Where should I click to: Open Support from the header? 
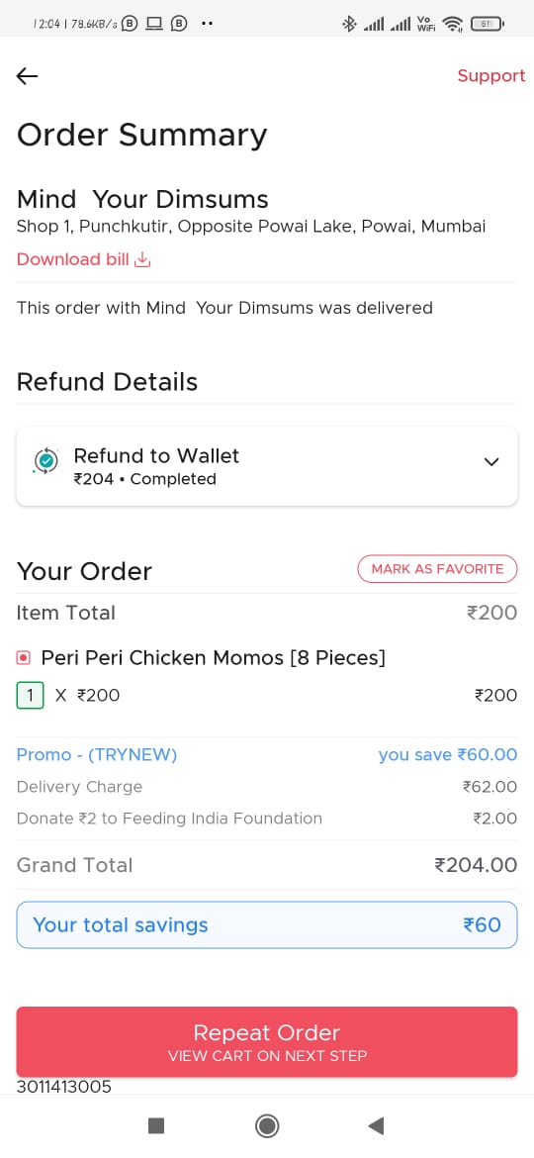pos(491,76)
